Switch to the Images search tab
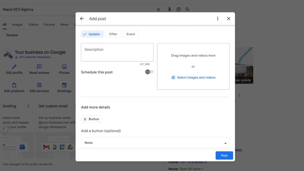304x171 pixels. [17, 24]
